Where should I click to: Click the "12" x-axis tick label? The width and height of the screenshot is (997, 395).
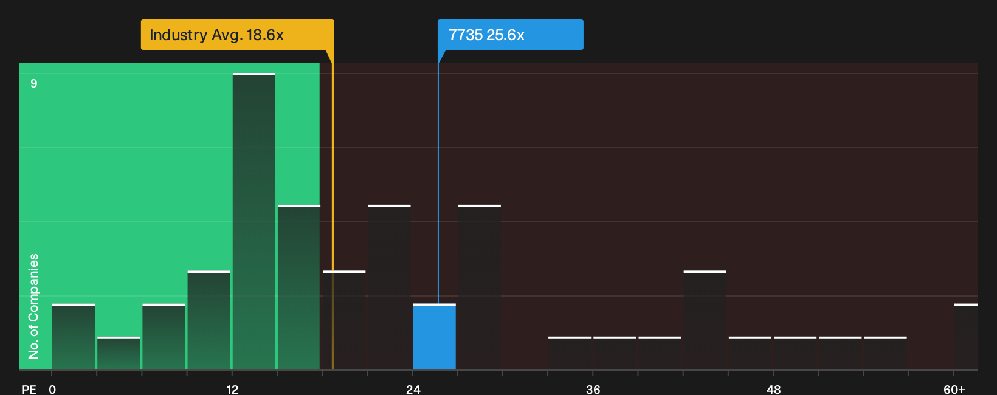point(232,390)
